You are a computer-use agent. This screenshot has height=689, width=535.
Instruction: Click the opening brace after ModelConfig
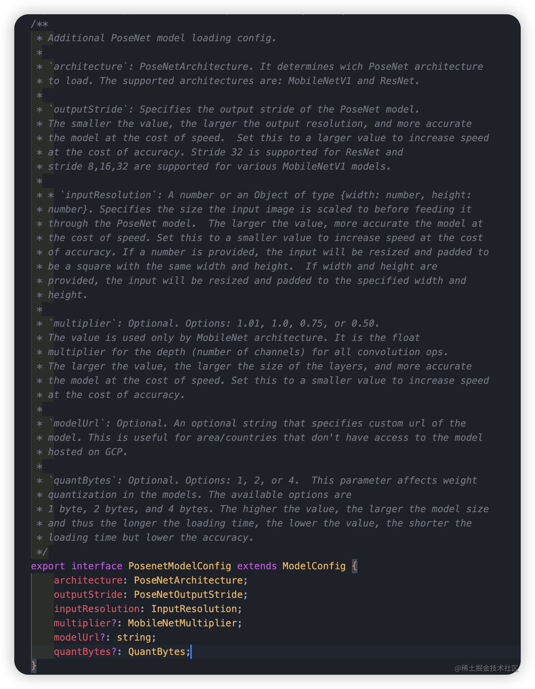click(x=354, y=566)
